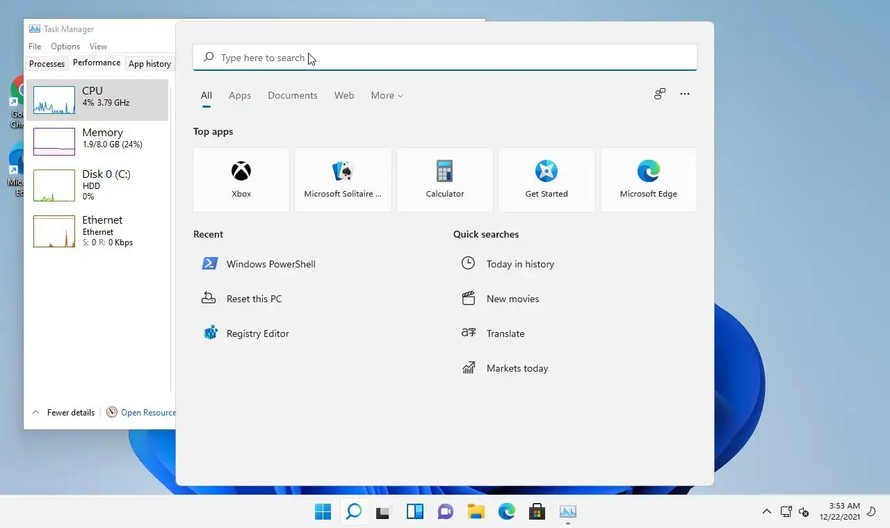
Task: Click the network icon in system tray
Action: tap(786, 512)
